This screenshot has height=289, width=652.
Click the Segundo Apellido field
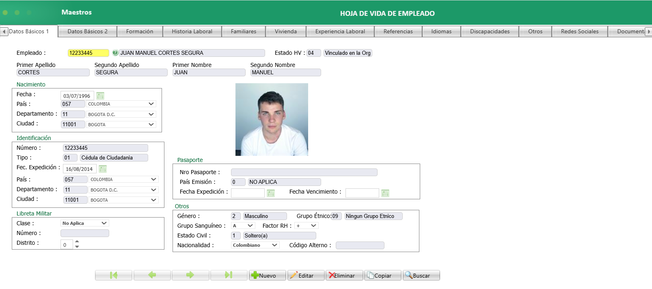tap(131, 72)
